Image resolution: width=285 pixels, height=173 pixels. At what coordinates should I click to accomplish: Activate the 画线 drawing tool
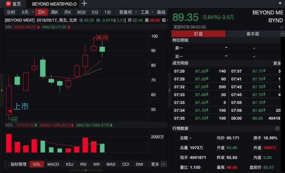pos(161,12)
